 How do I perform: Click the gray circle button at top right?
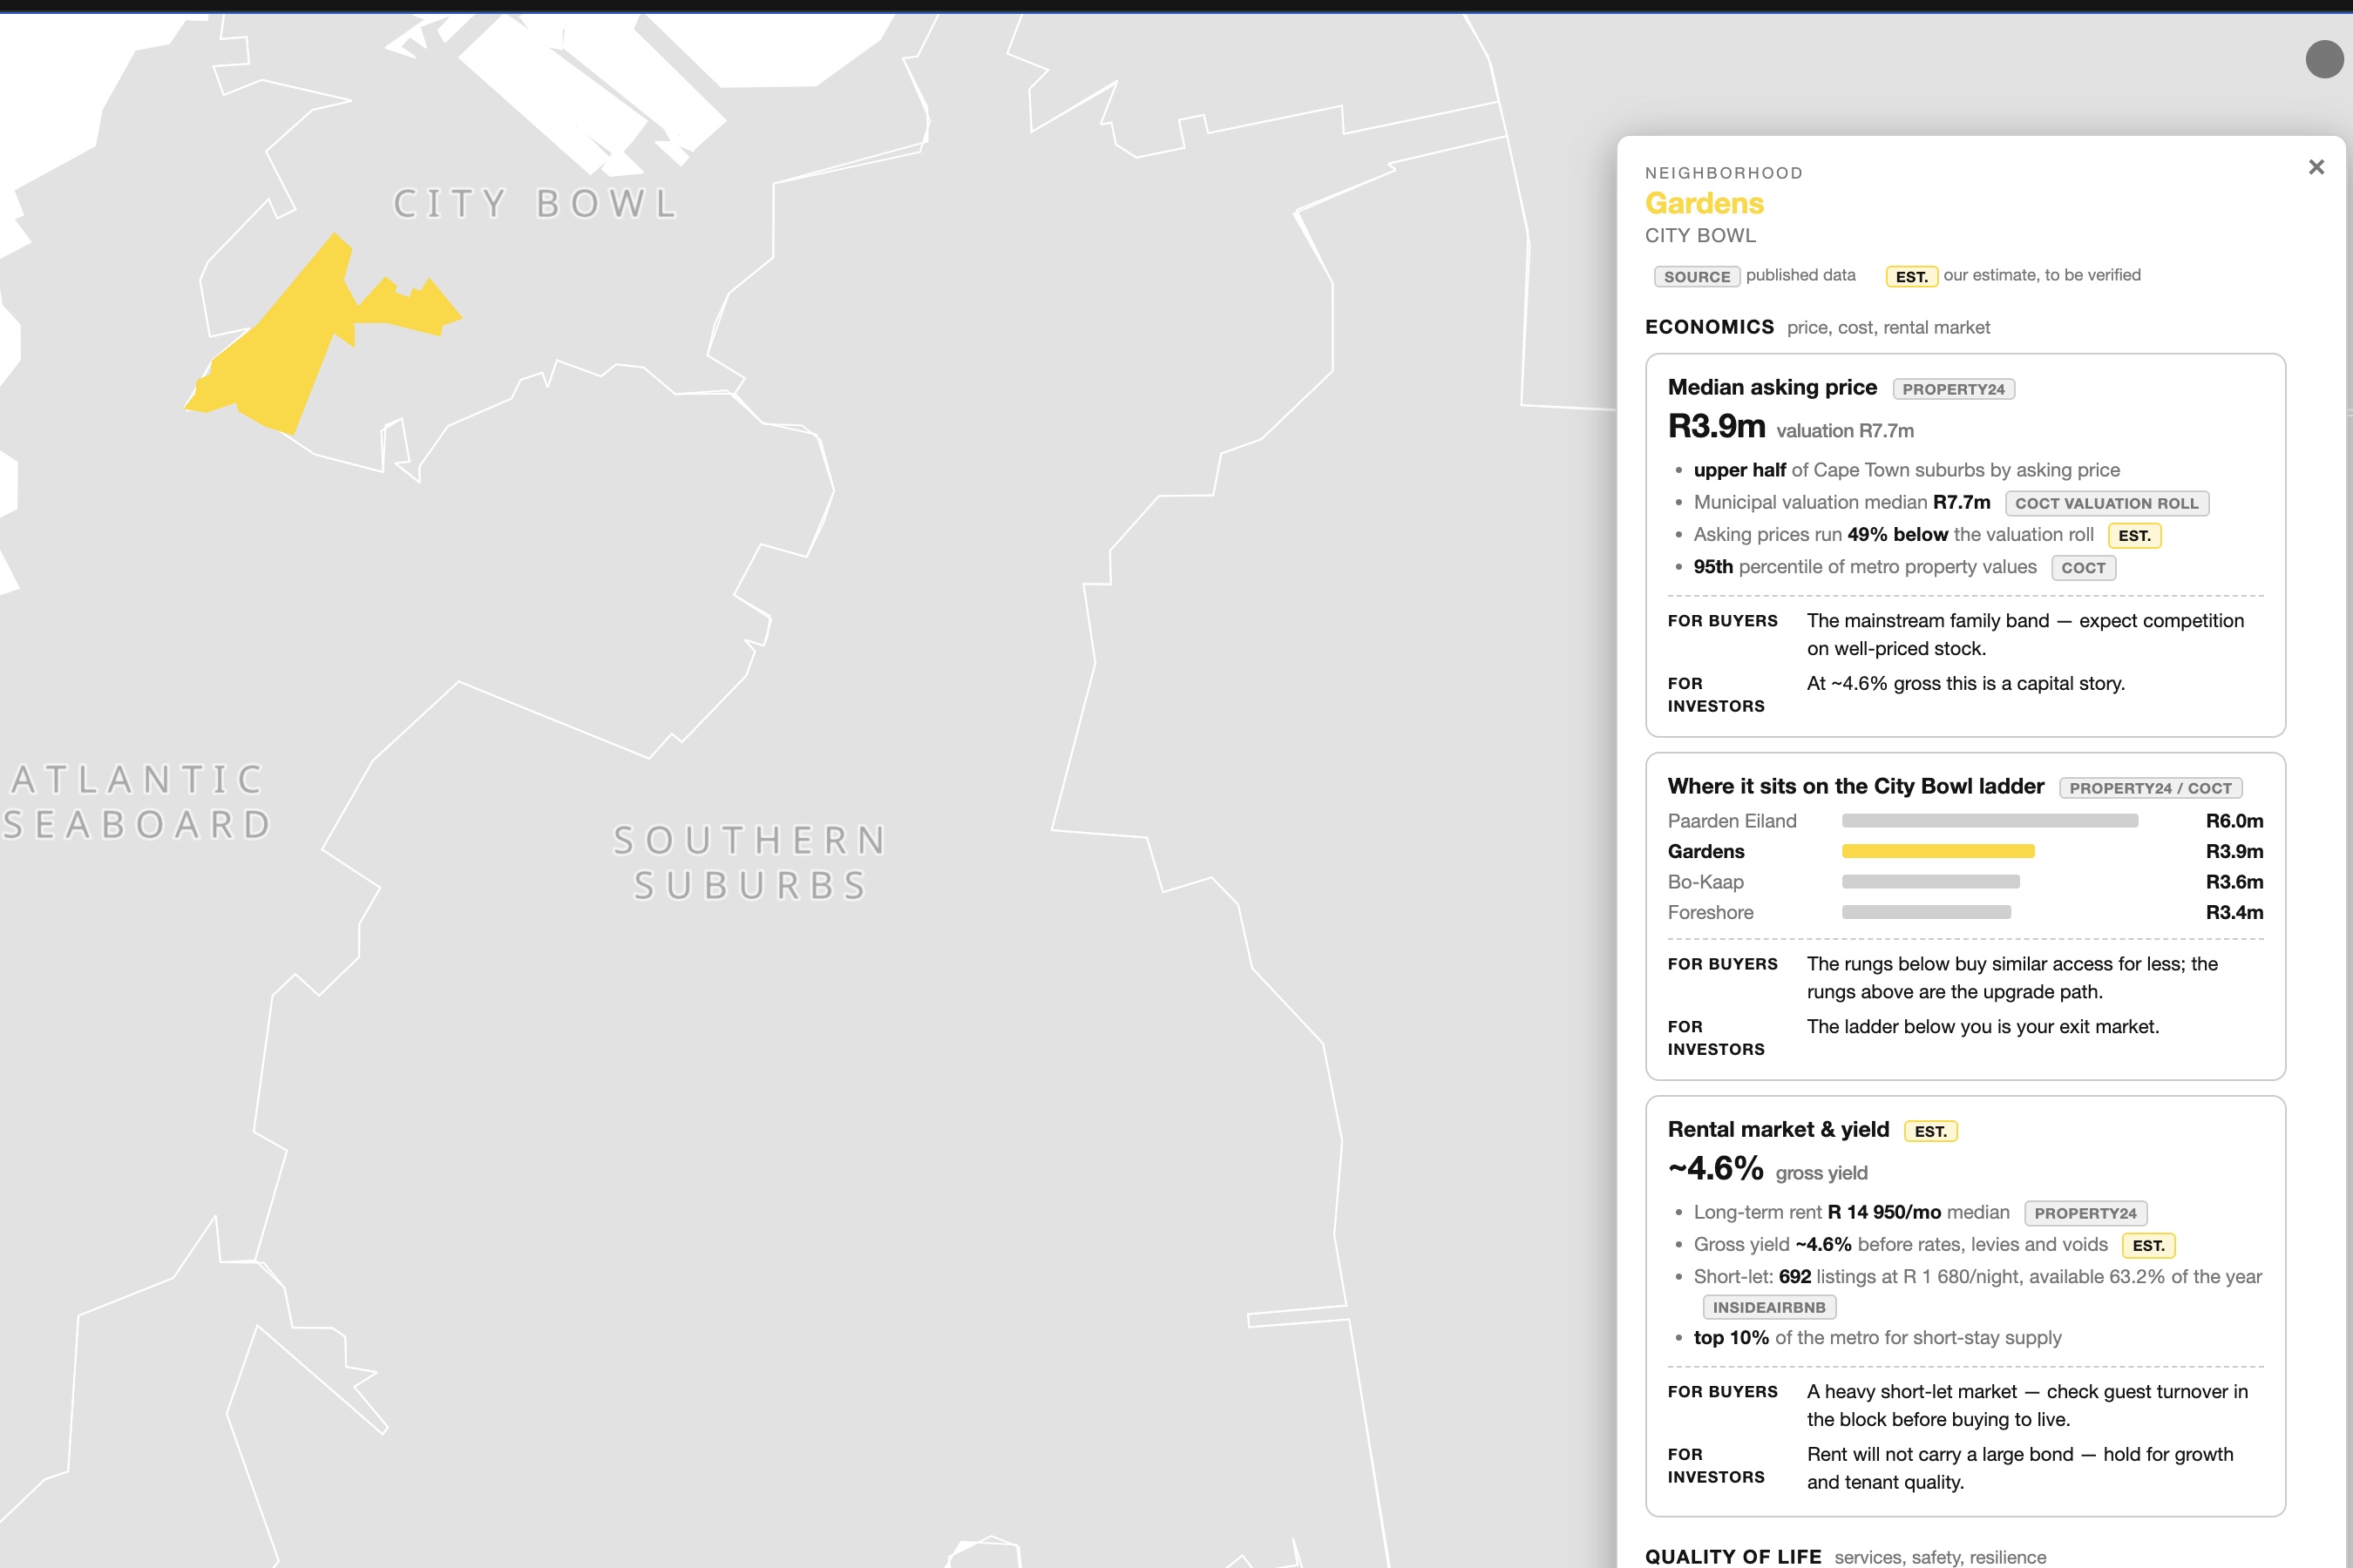(2324, 59)
